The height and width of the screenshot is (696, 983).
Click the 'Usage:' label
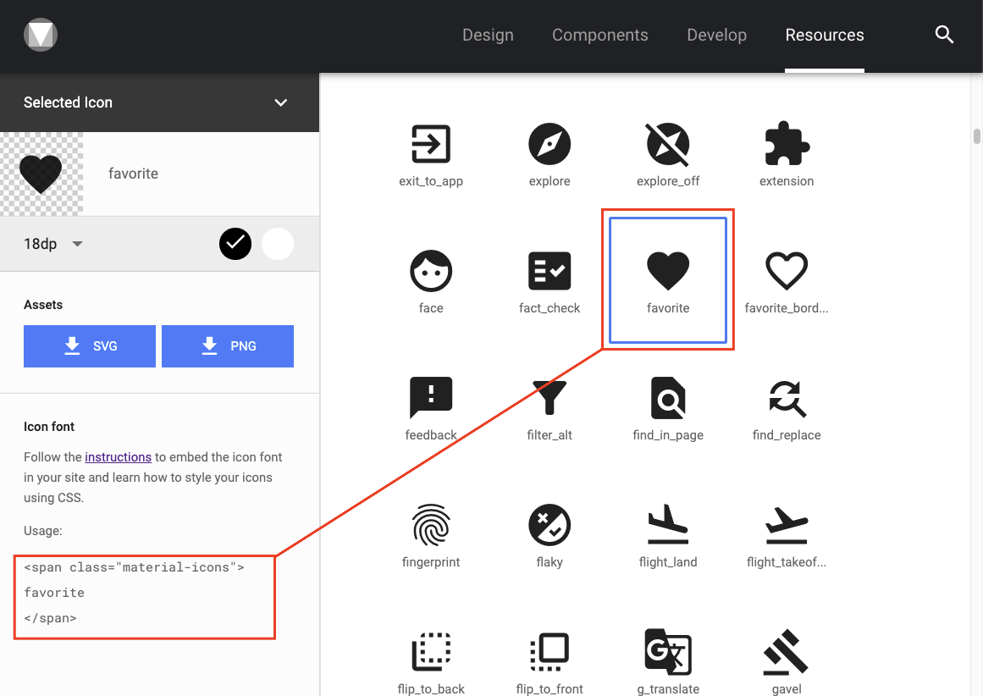pyautogui.click(x=42, y=531)
